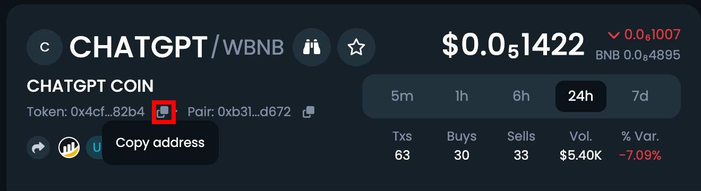Select the active 24h timeframe

point(580,96)
